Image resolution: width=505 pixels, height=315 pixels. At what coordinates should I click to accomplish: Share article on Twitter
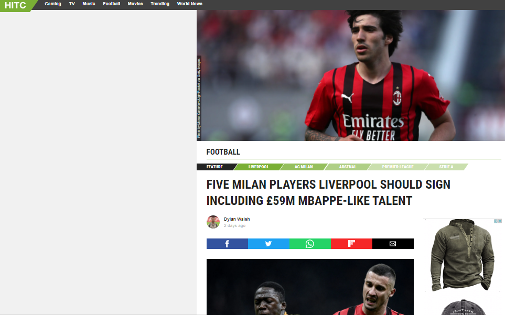coord(268,244)
